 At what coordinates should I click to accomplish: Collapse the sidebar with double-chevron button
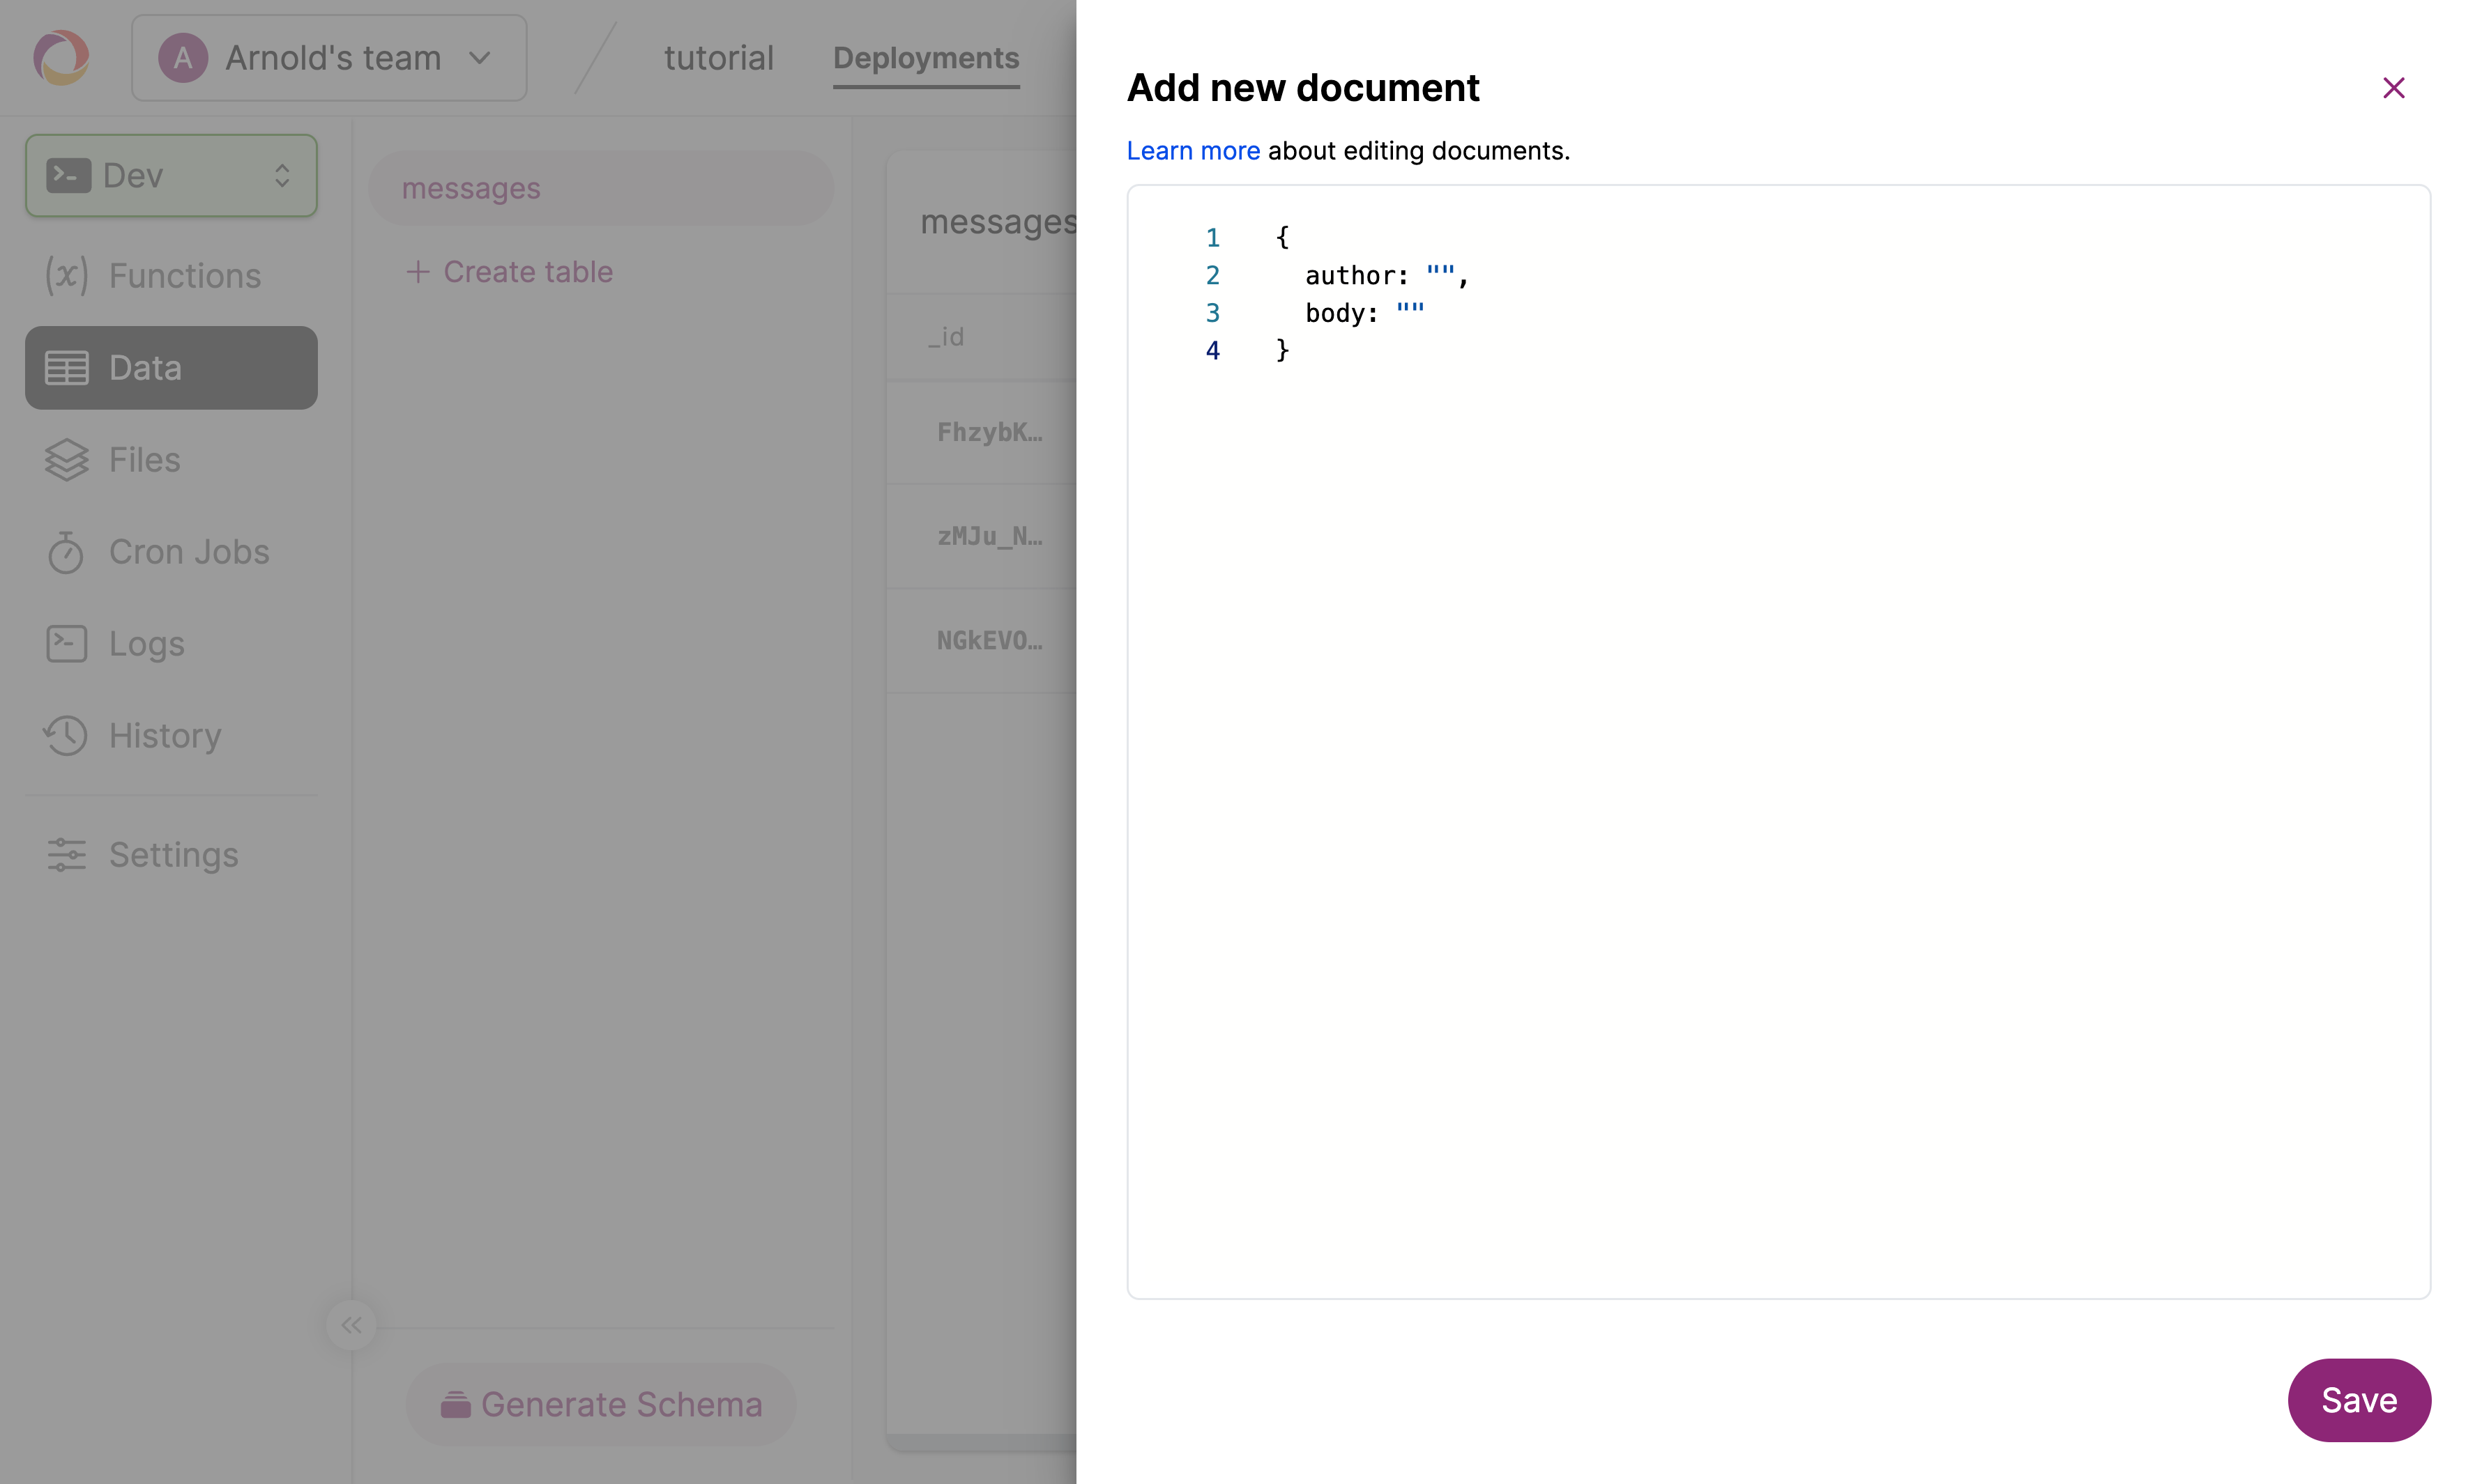pos(351,1325)
